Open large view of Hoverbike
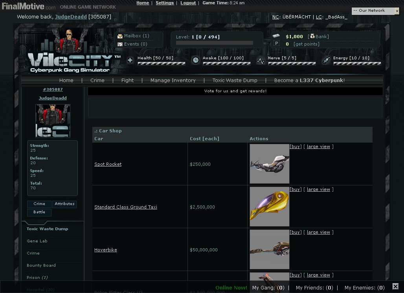The height and width of the screenshot is (293, 404). tap(318, 233)
